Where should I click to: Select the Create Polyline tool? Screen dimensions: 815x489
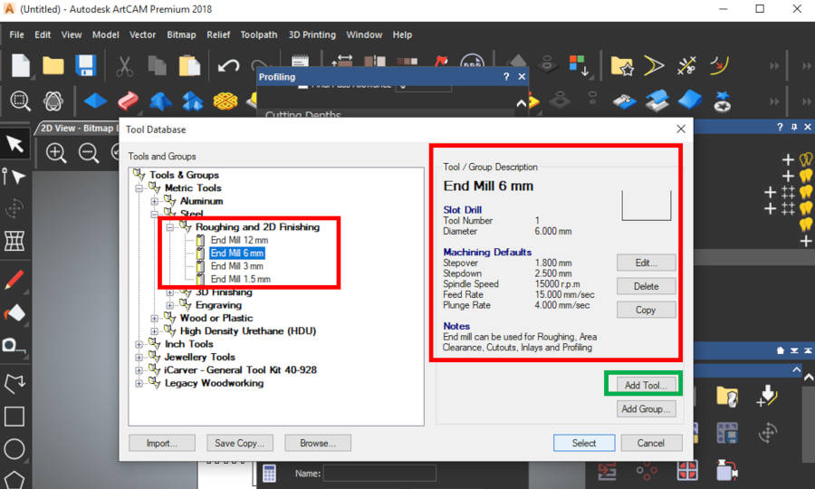pos(14,384)
